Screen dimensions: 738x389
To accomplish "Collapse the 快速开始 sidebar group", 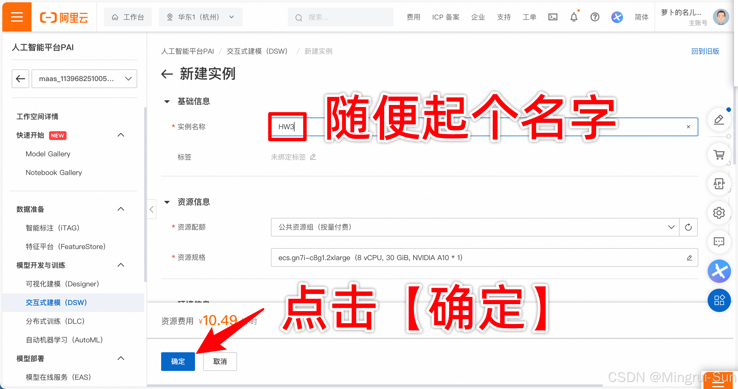I will click(121, 135).
